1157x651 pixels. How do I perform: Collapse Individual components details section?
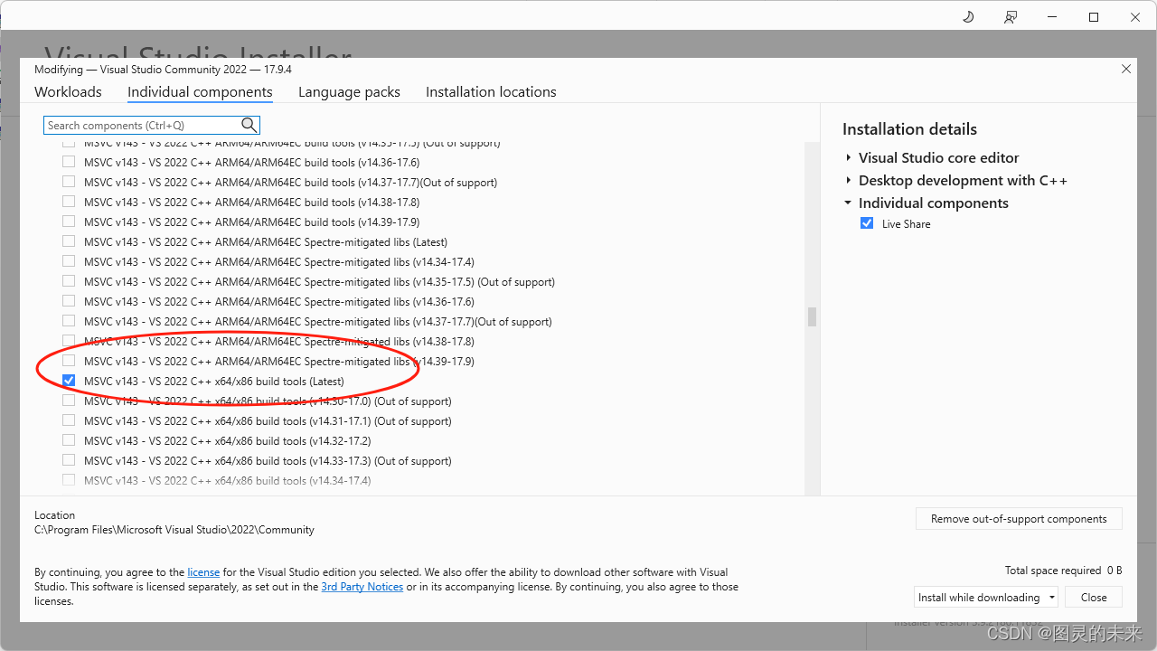[x=848, y=203]
